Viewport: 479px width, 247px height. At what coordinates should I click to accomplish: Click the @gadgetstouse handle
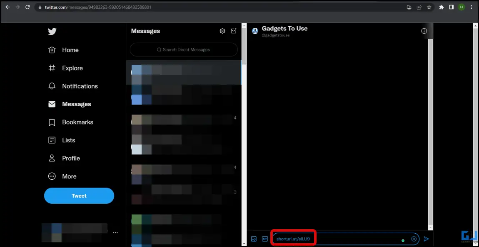coord(276,35)
